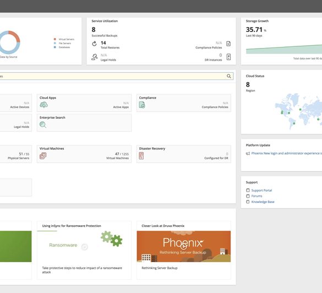Click the Virtual Servers legend orange dot
Image resolution: width=322 pixels, height=293 pixels.
click(x=55, y=39)
